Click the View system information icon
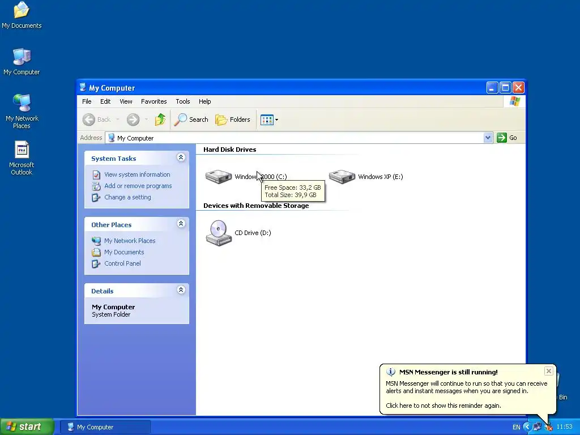 (96, 174)
